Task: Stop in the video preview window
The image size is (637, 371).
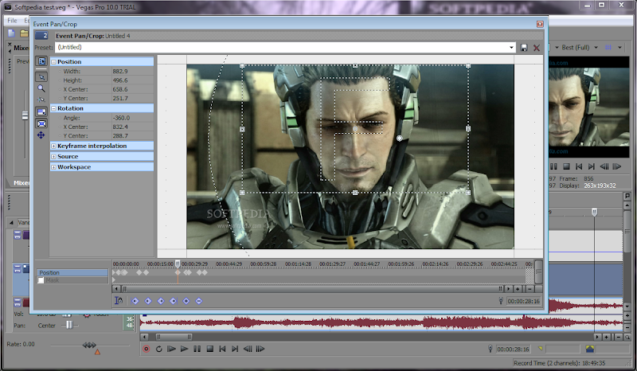Action: [566, 166]
